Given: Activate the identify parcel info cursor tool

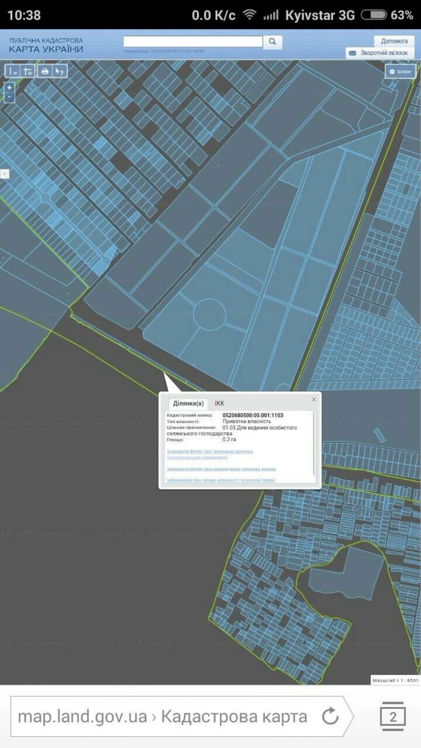Looking at the screenshot, I should tap(59, 71).
